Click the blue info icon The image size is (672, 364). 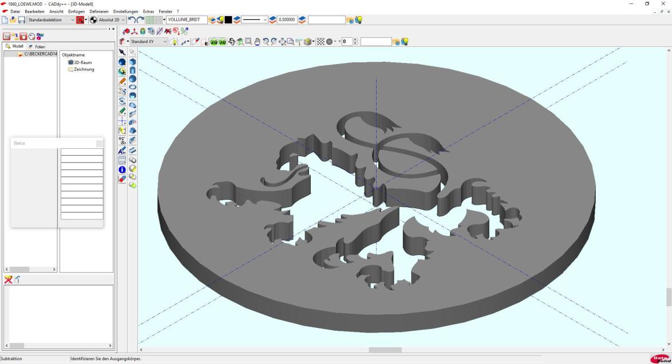click(x=122, y=170)
